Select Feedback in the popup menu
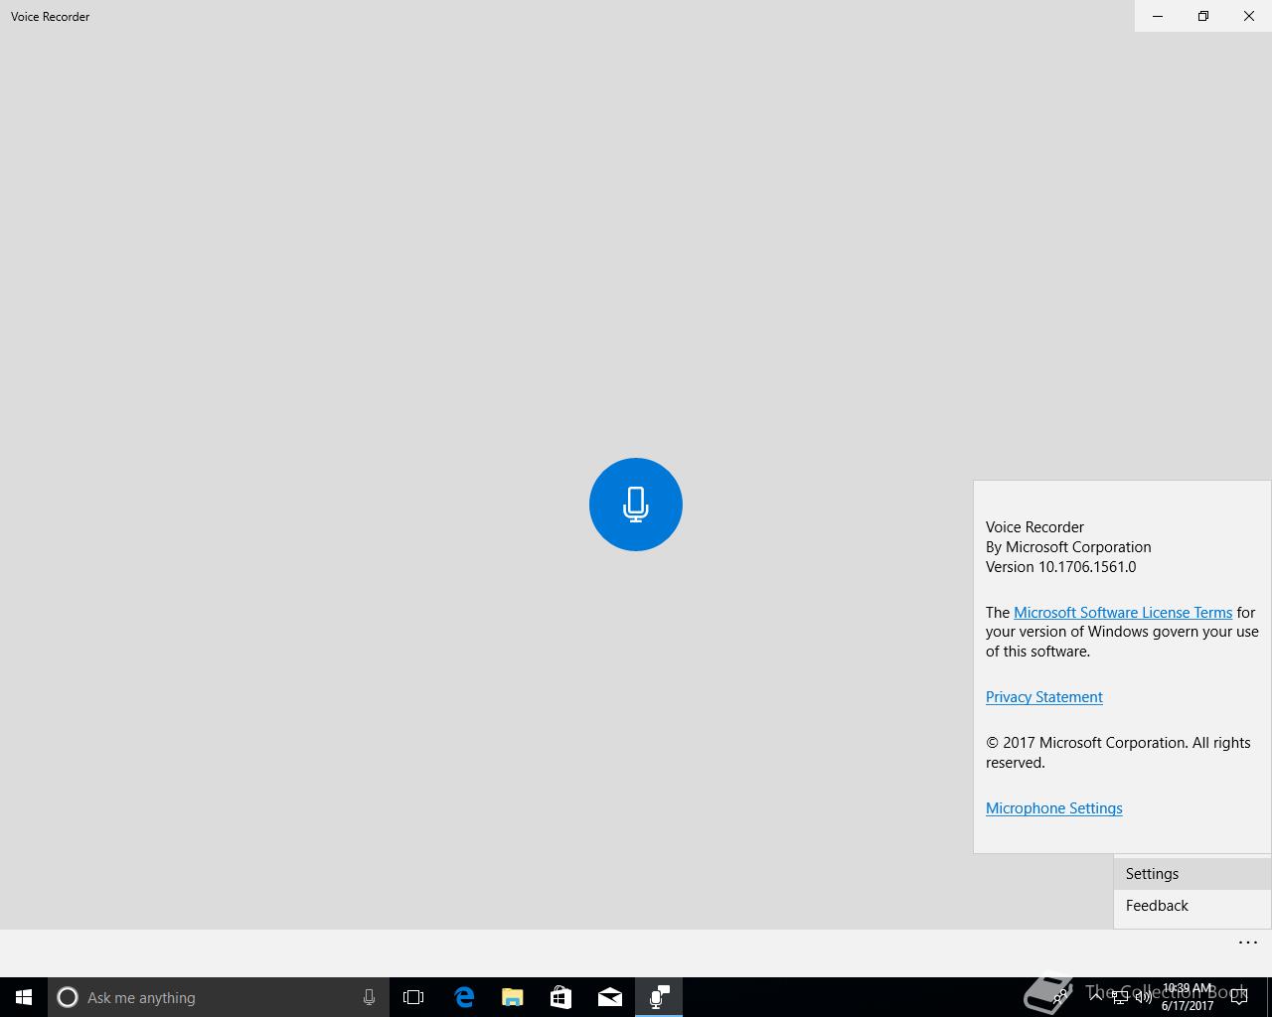 click(x=1192, y=906)
